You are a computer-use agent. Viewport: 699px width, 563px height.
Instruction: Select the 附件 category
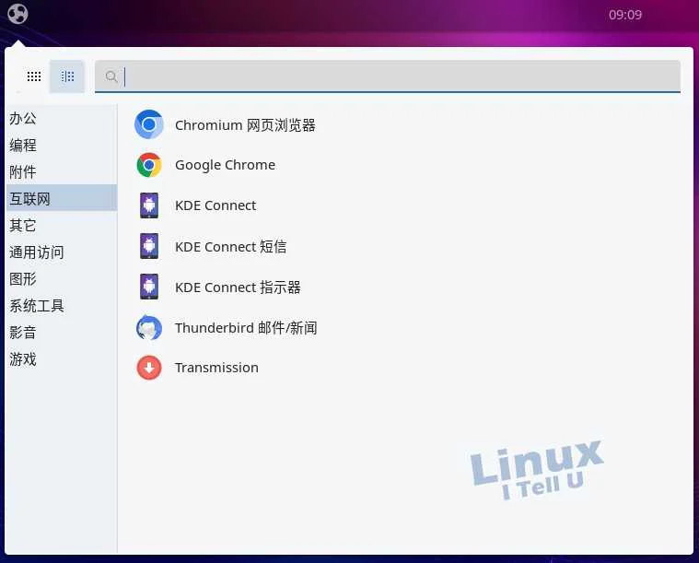point(62,171)
